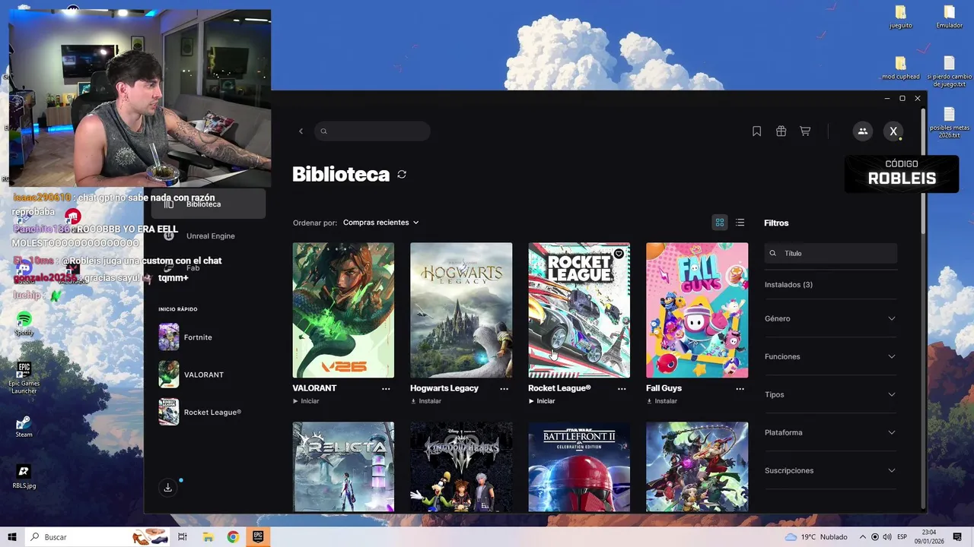Expand the Plataforma filter

pos(830,432)
